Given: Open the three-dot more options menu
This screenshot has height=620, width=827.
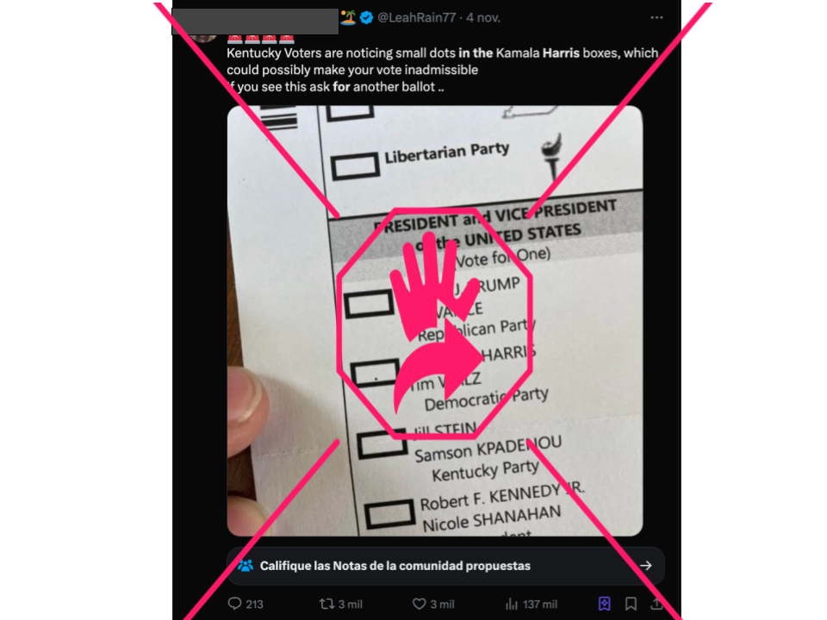Looking at the screenshot, I should (x=656, y=18).
